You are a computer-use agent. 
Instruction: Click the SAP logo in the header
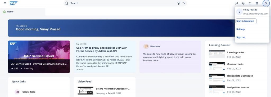[x=13, y=3]
